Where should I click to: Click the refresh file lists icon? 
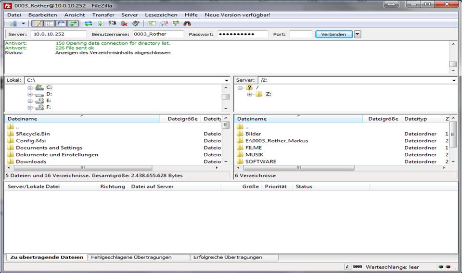click(89, 23)
